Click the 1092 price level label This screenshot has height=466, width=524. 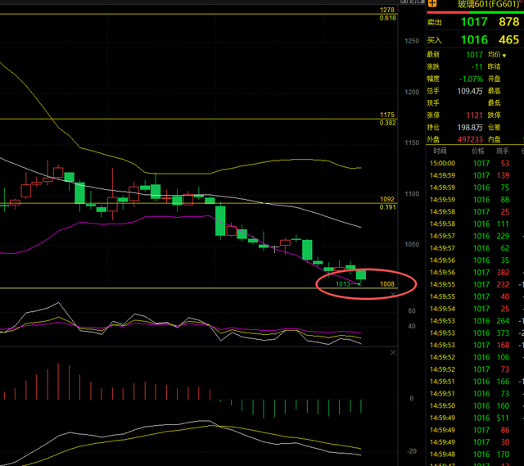point(387,199)
